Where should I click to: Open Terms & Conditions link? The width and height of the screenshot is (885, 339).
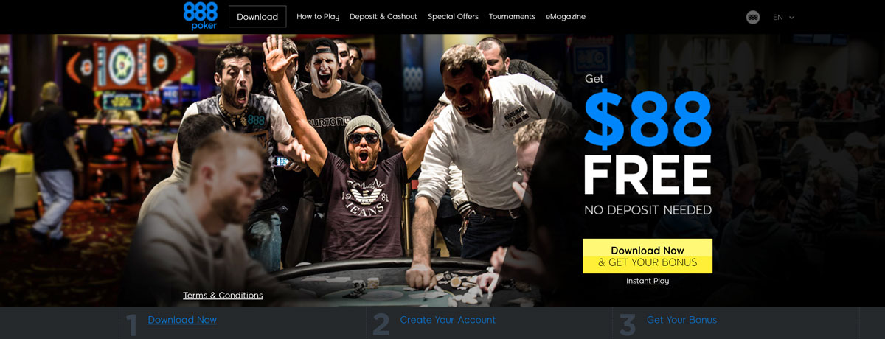223,296
